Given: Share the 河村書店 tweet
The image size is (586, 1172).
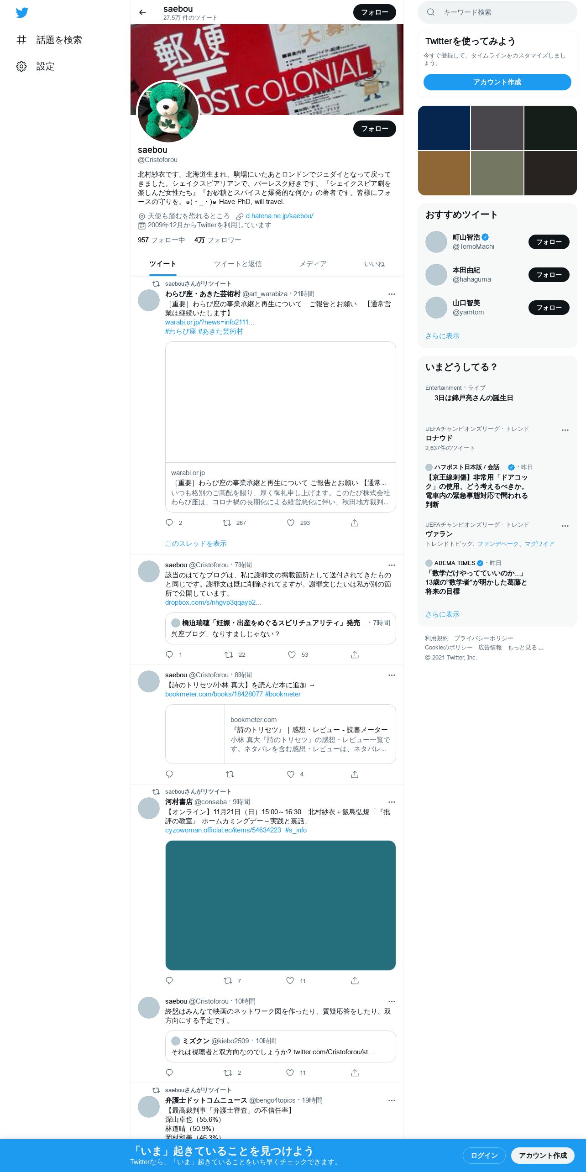Looking at the screenshot, I should point(355,980).
